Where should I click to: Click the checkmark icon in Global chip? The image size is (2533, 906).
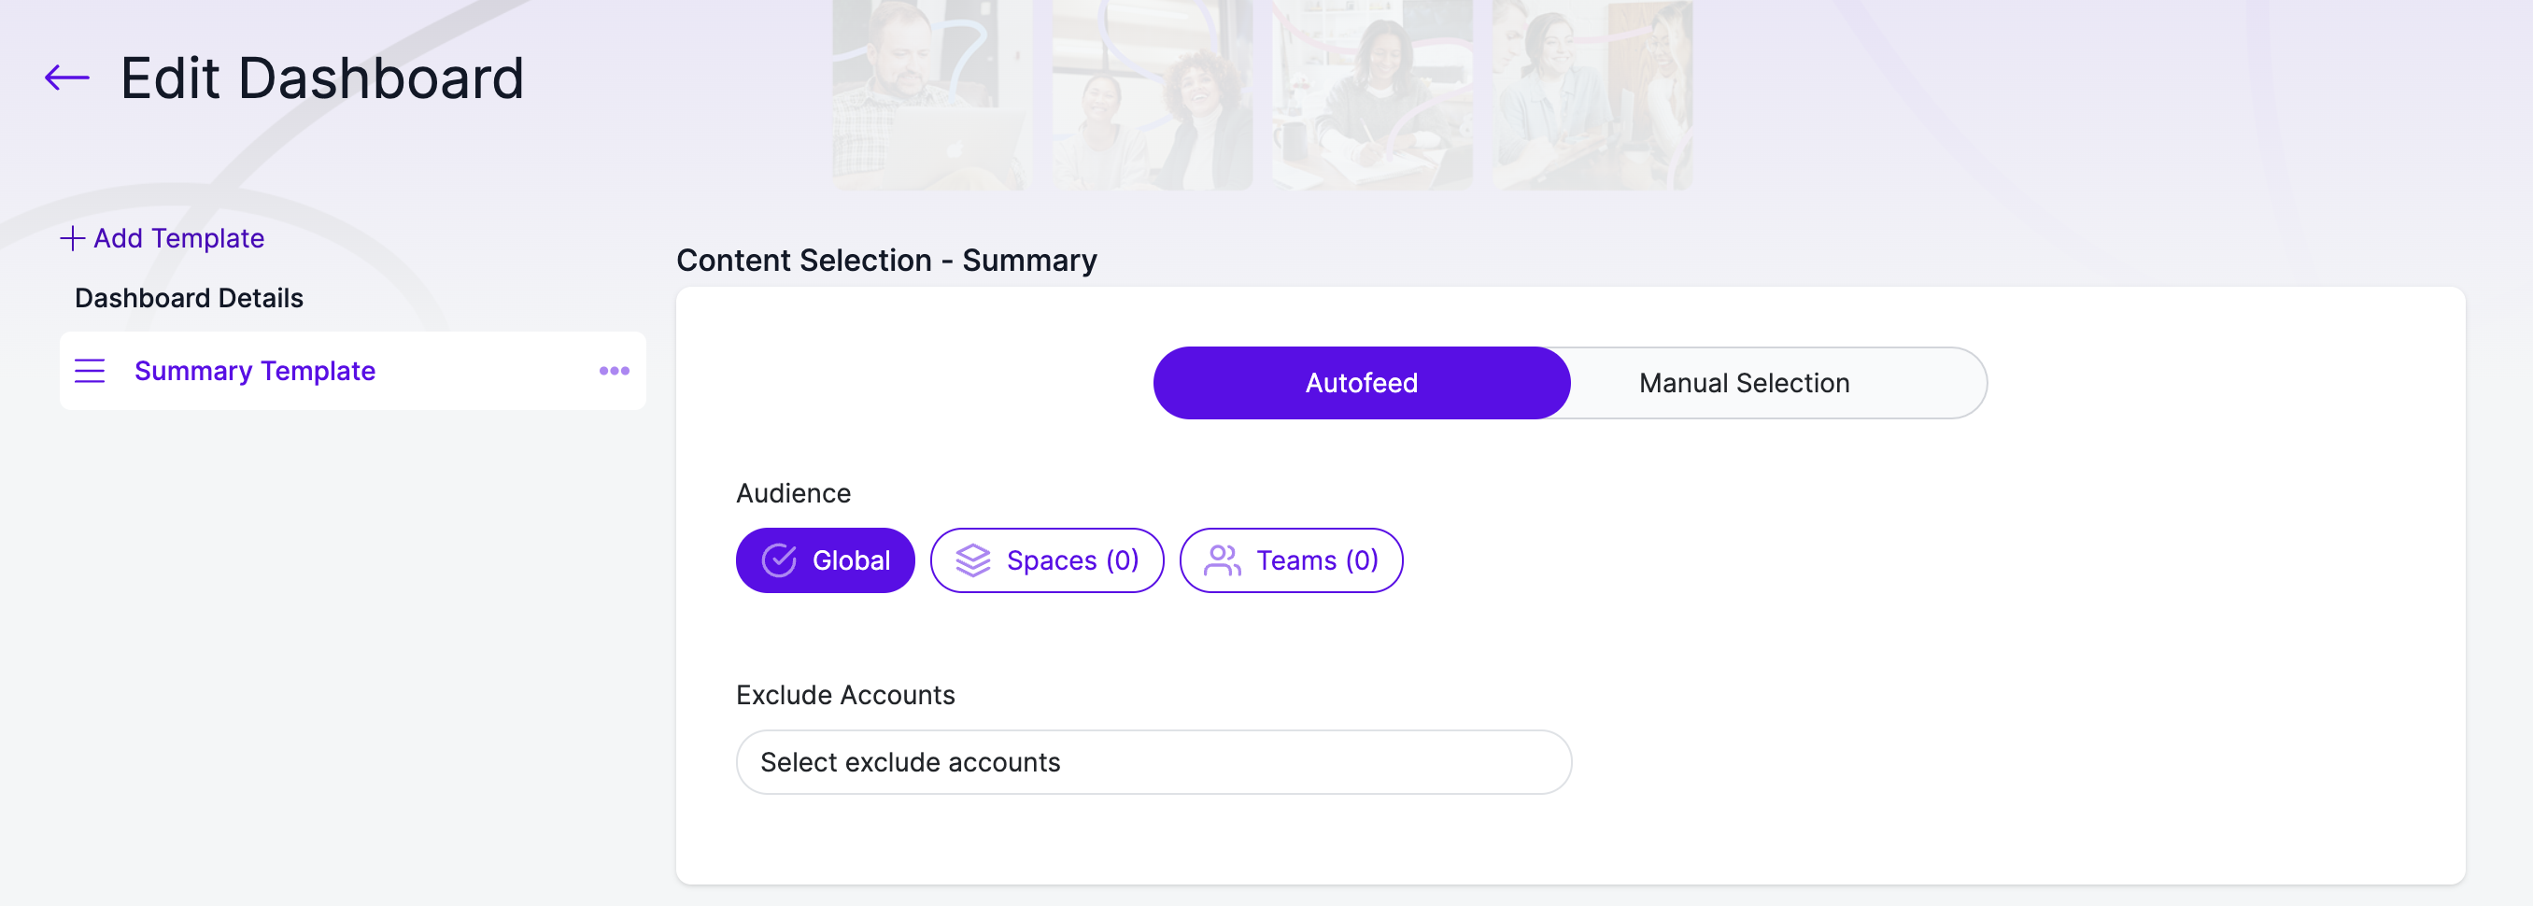coord(779,560)
